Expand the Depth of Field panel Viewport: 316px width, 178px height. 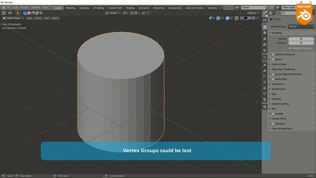coord(270,64)
